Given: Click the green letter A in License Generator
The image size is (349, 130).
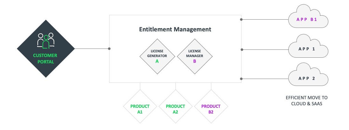Looking at the screenshot, I should click(x=157, y=62).
